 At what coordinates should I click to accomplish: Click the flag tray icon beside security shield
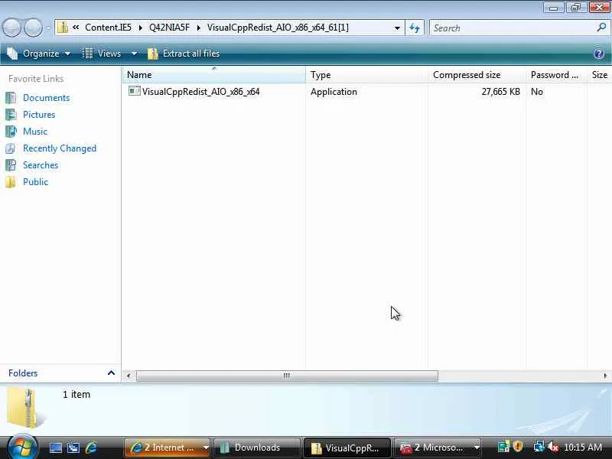click(x=503, y=447)
